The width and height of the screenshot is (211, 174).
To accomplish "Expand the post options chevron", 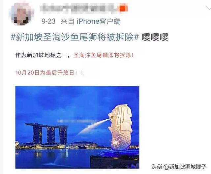I will click(208, 8).
